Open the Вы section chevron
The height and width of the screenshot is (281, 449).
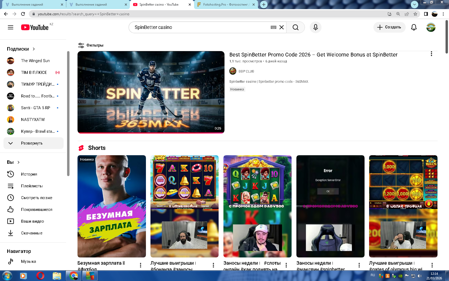pos(18,162)
